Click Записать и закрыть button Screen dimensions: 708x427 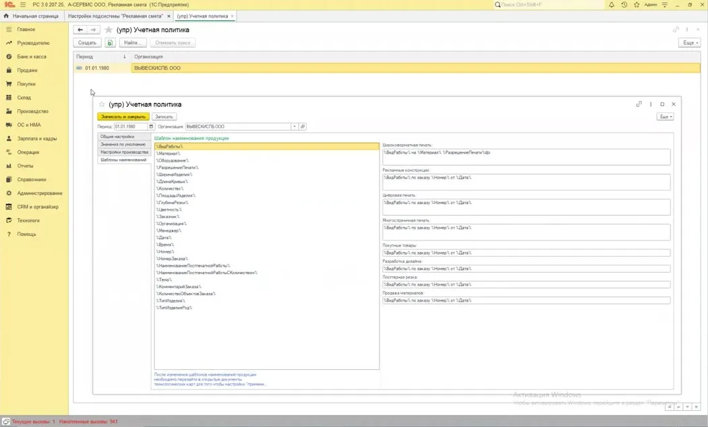[123, 117]
